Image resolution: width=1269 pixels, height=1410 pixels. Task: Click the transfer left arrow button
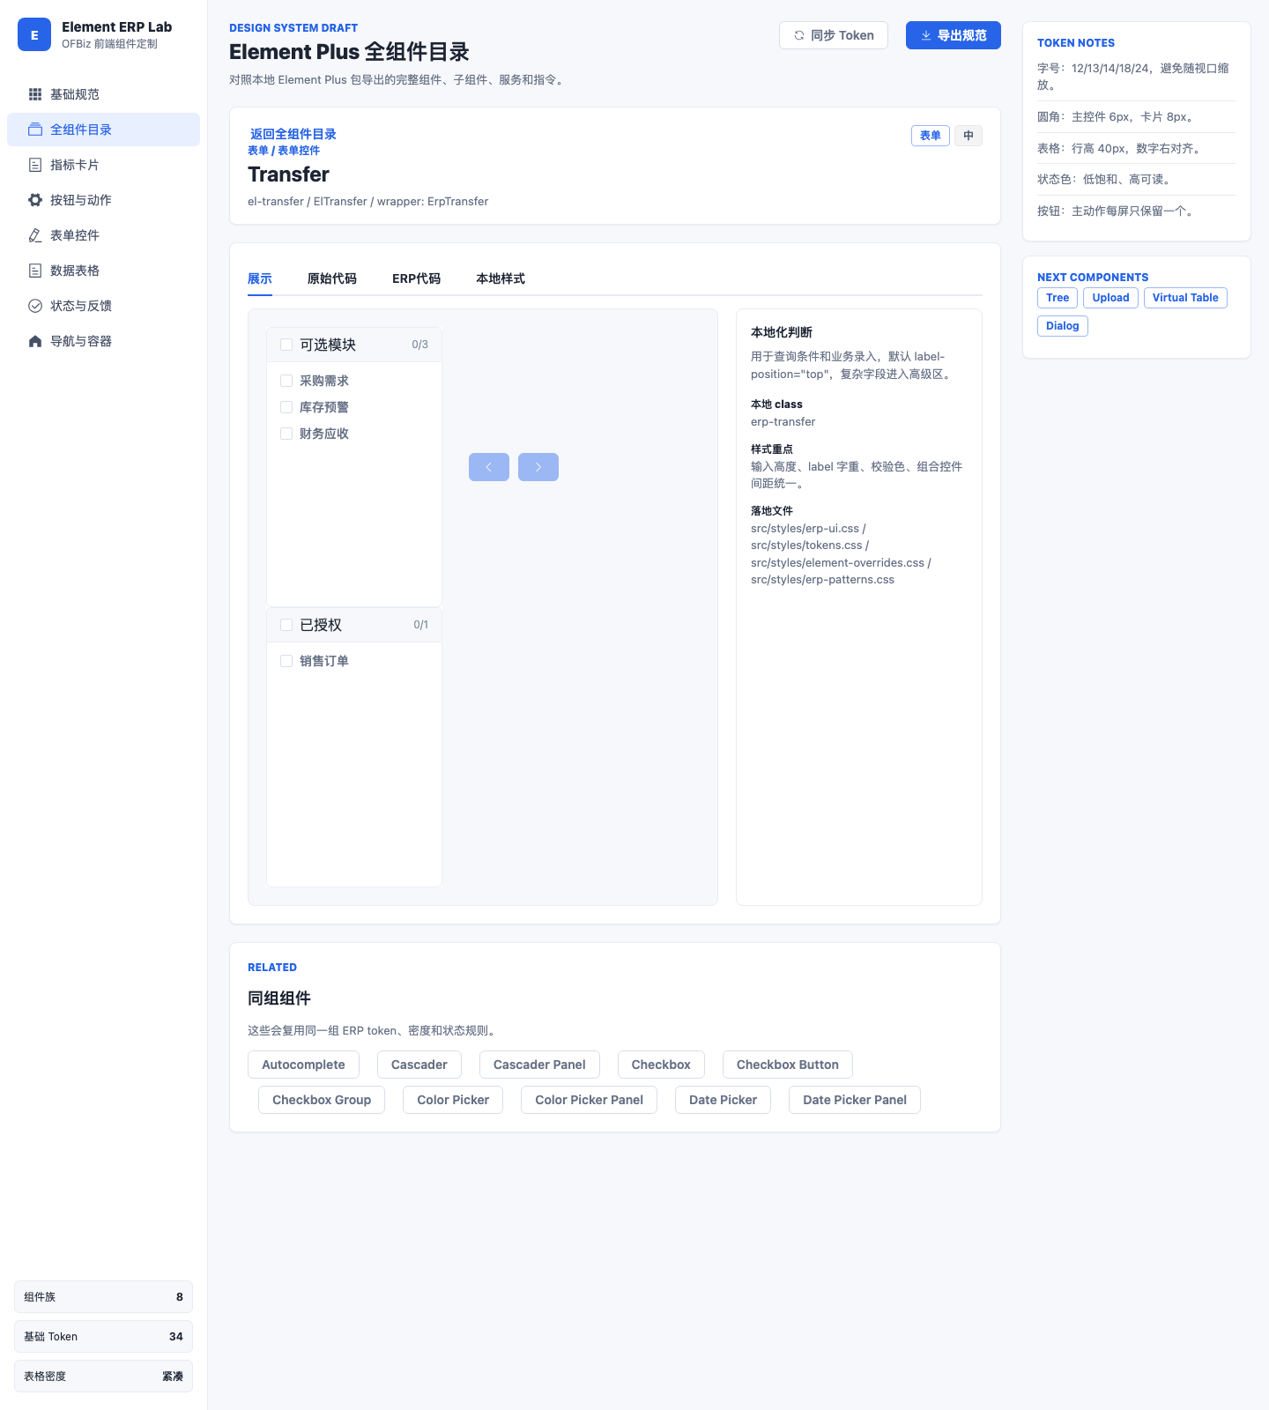click(x=489, y=467)
